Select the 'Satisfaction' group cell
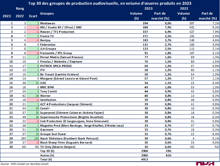220x166 pixels. point(48,100)
